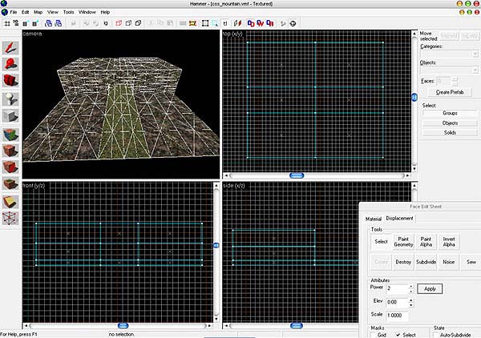Viewport: 481px width, 338px height.
Task: Open the Tools menu
Action: (x=69, y=13)
